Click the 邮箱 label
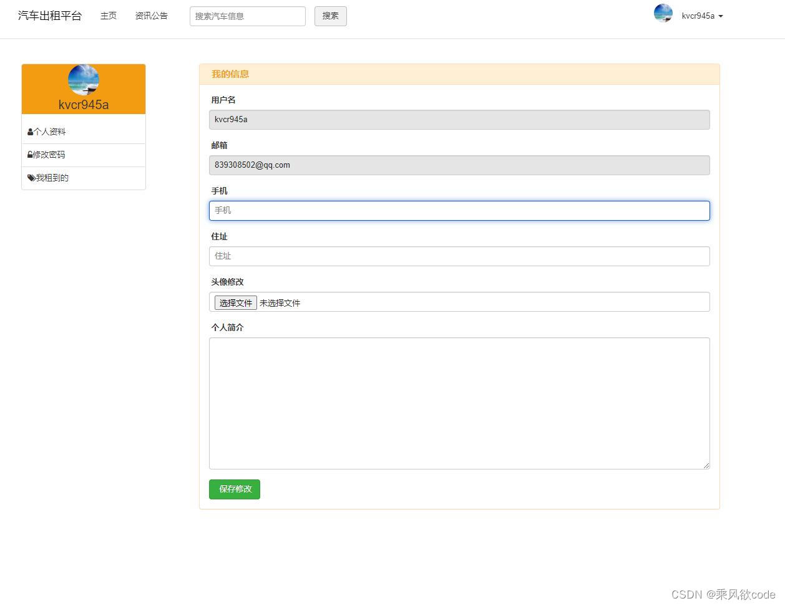785x606 pixels. [x=220, y=145]
